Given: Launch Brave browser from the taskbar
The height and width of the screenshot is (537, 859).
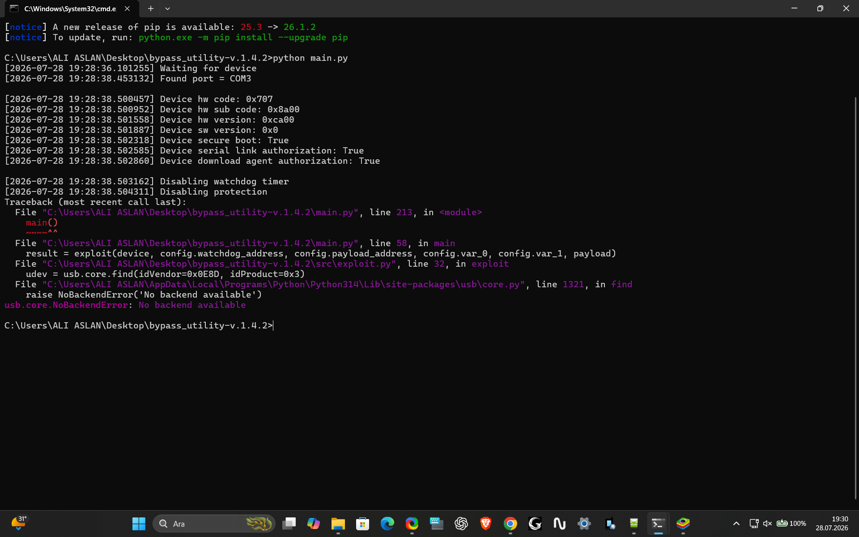Looking at the screenshot, I should click(486, 524).
